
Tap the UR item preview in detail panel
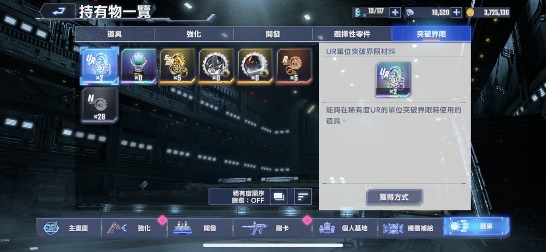(x=393, y=80)
